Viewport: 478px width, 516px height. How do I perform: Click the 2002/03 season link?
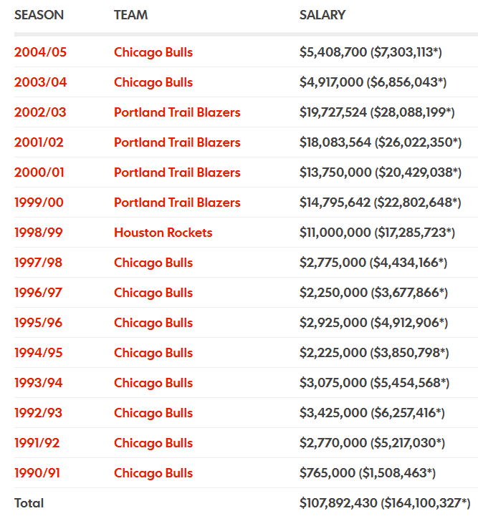tap(40, 112)
